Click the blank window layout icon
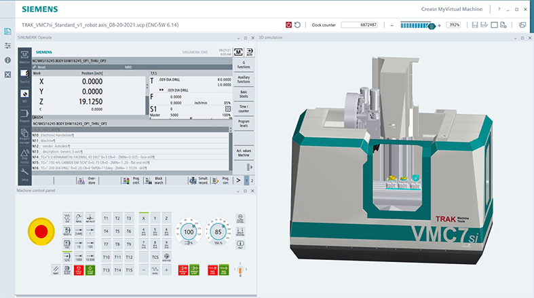The width and height of the screenshot is (534, 298). tap(494, 25)
